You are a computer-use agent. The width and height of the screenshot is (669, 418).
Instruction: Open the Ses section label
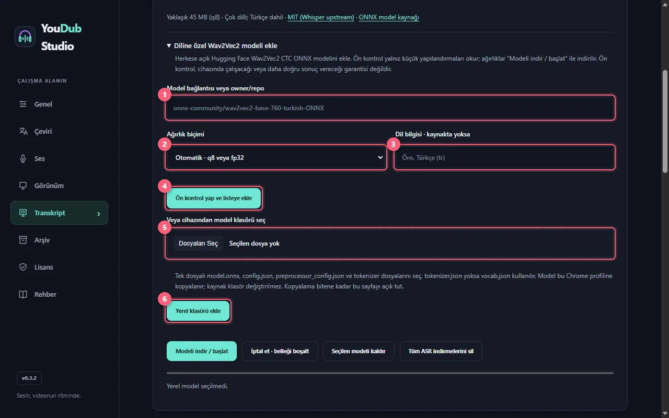coord(40,158)
